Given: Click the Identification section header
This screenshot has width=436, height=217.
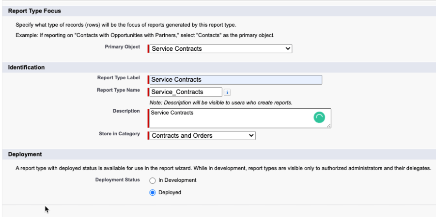Looking at the screenshot, I should [x=27, y=68].
